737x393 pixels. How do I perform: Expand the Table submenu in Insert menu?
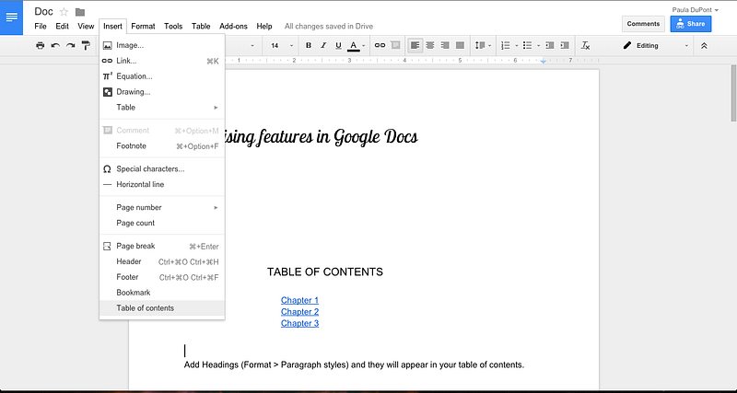pos(162,108)
